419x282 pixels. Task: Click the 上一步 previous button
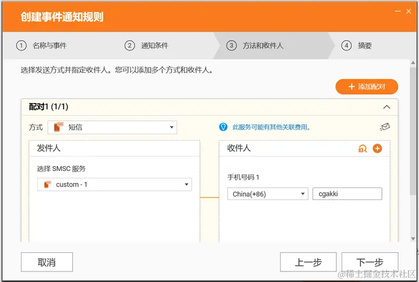[x=308, y=262]
